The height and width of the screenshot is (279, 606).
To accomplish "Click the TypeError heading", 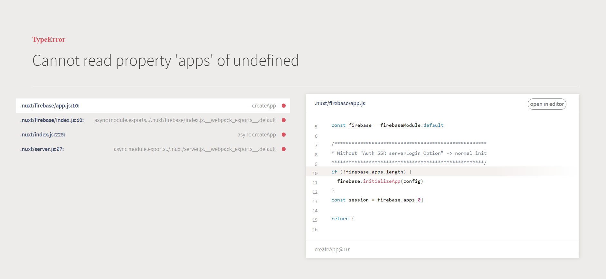I will 49,40.
